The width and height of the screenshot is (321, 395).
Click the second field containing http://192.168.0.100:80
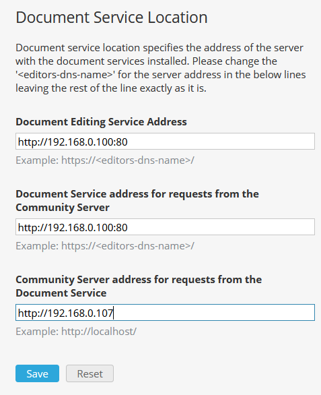pyautogui.click(x=165, y=227)
